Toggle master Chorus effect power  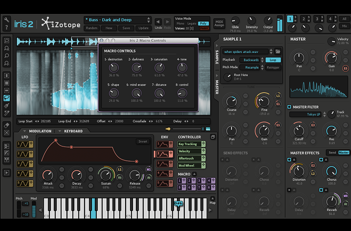click(321, 159)
